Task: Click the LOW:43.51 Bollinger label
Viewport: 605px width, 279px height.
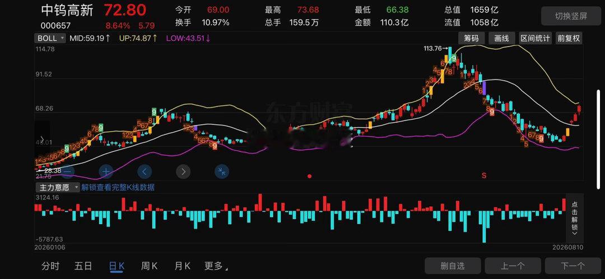Action: point(188,38)
